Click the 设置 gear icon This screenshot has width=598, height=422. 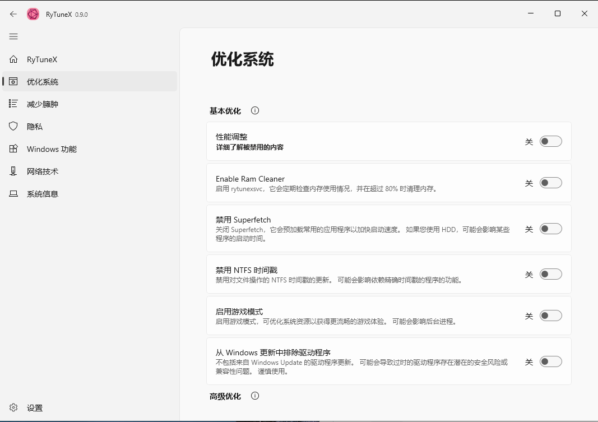coord(13,408)
